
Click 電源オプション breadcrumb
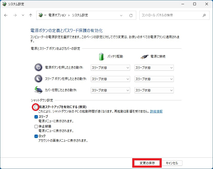click(x=57, y=15)
